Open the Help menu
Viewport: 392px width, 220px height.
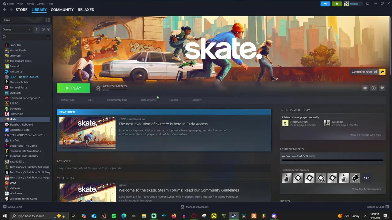[50, 4]
